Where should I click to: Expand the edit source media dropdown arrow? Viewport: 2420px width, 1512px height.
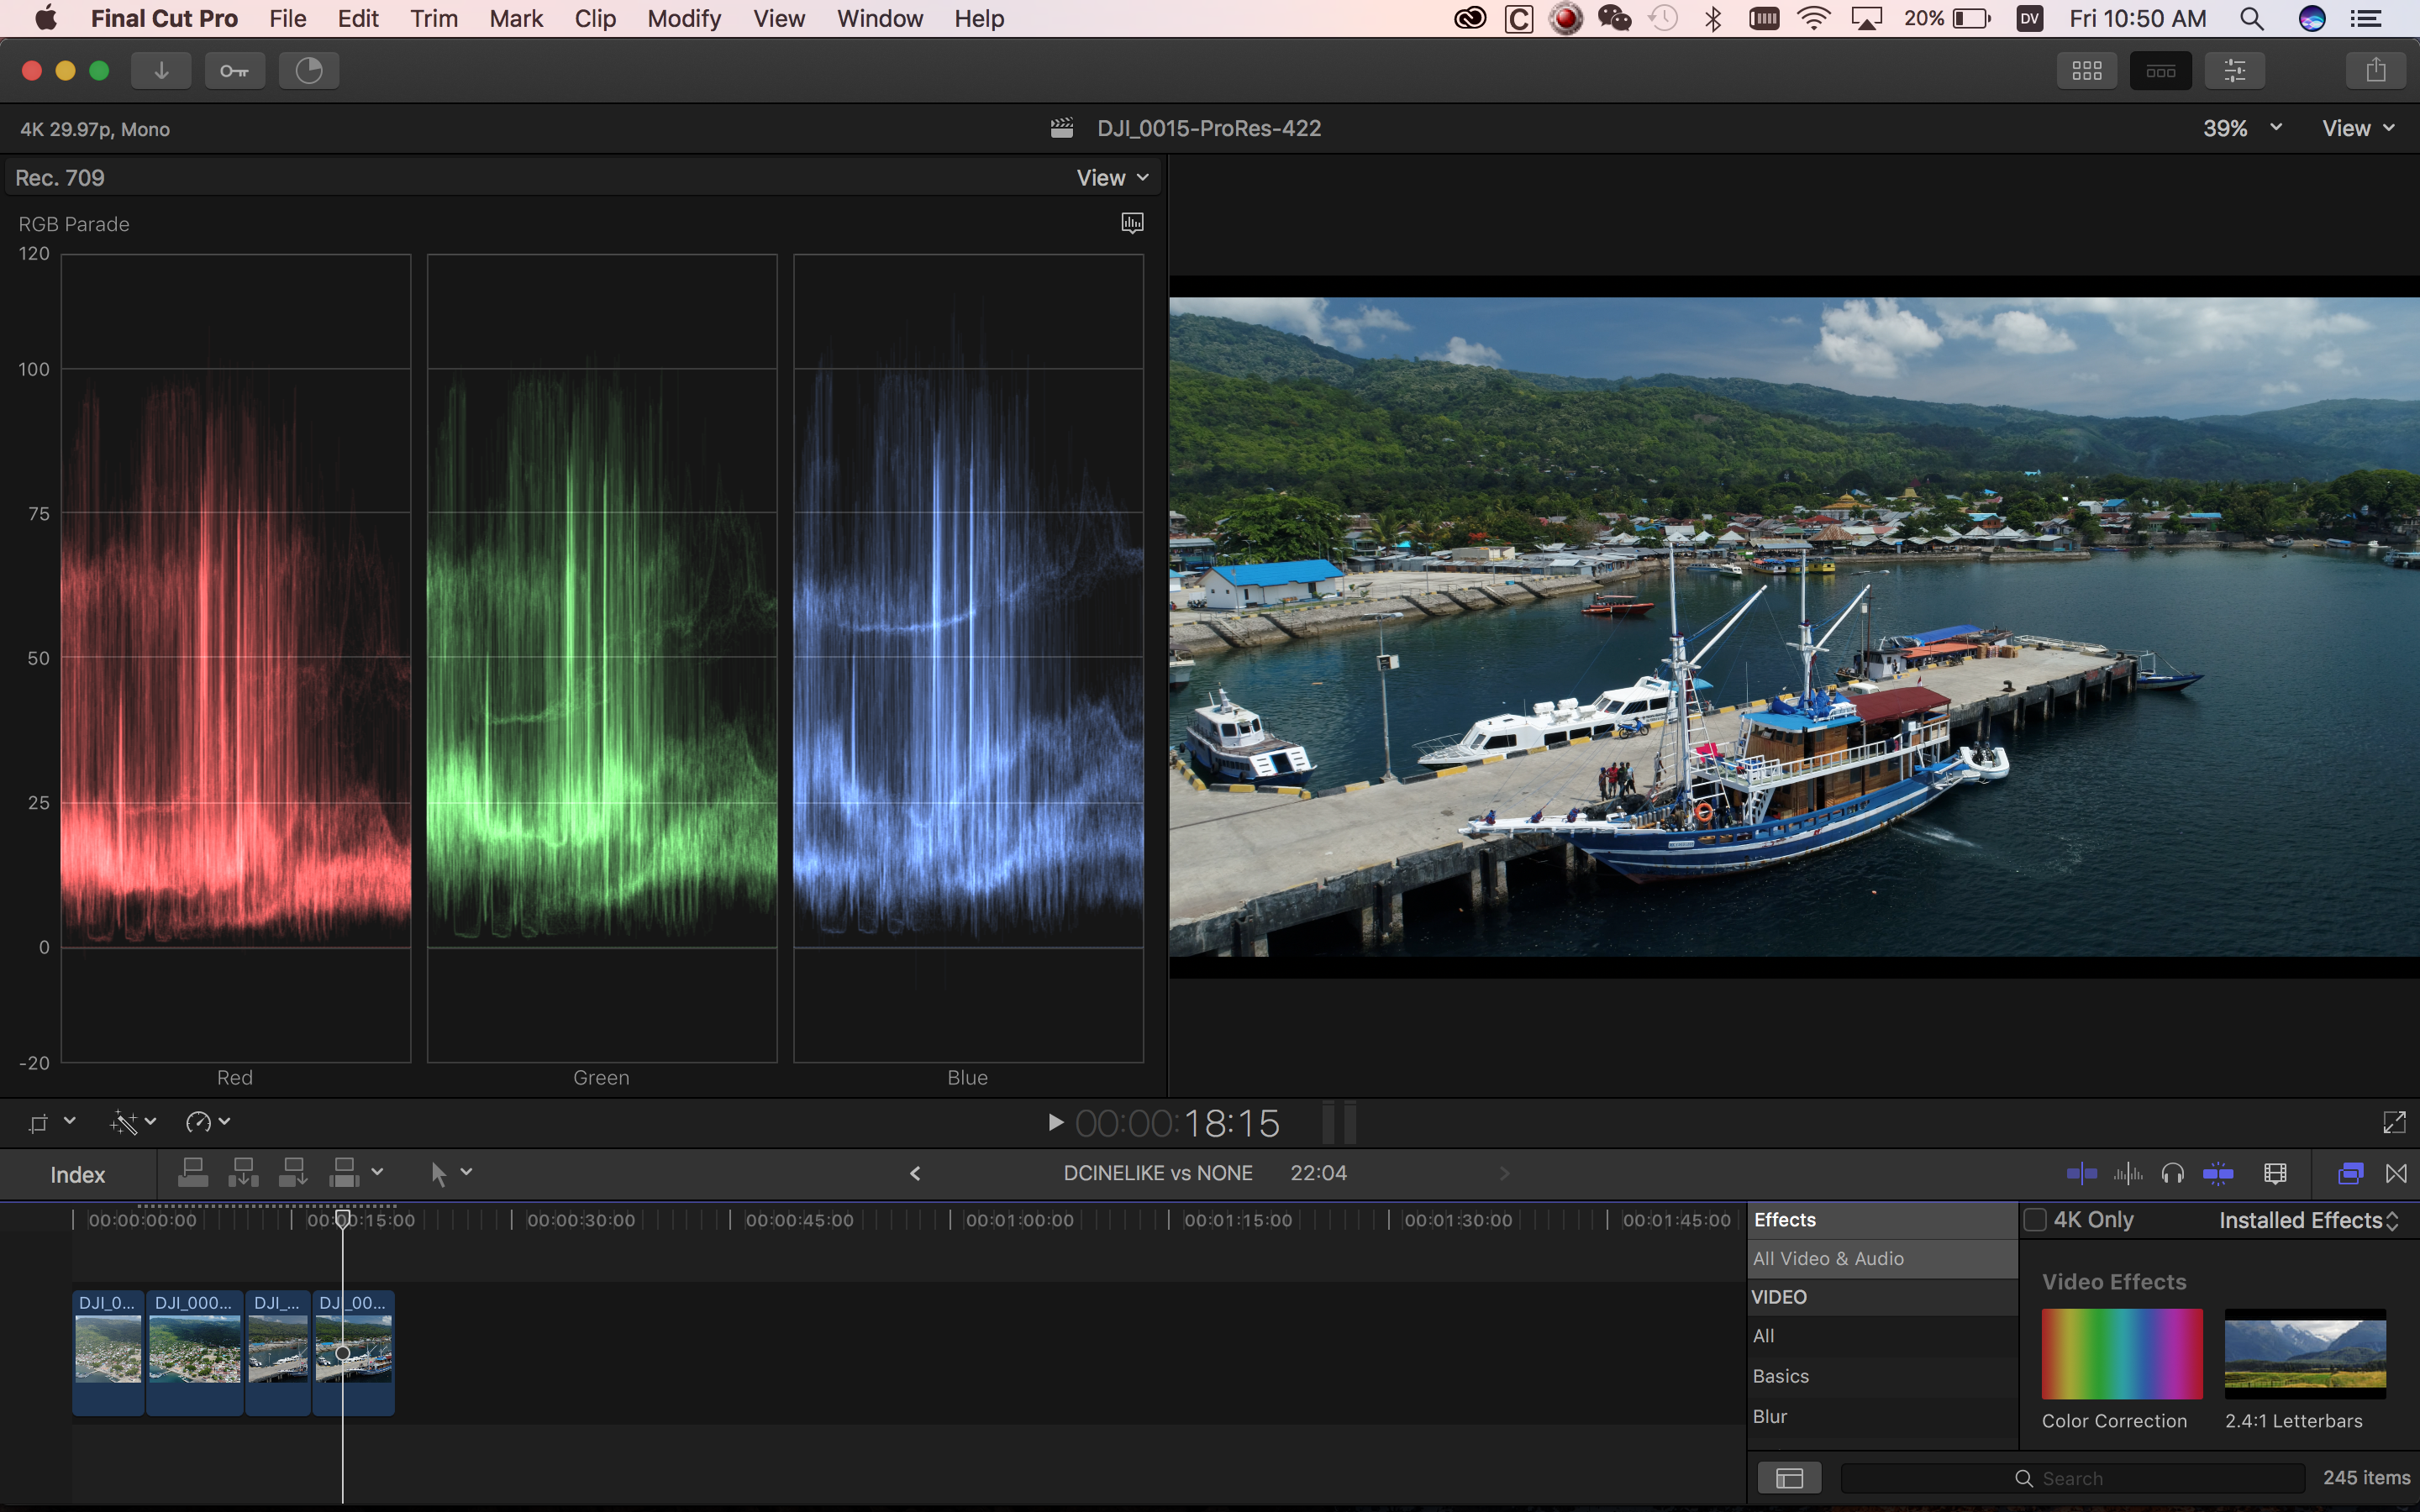click(377, 1171)
